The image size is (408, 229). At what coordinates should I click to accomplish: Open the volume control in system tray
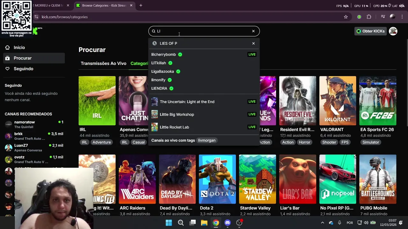pos(366,223)
